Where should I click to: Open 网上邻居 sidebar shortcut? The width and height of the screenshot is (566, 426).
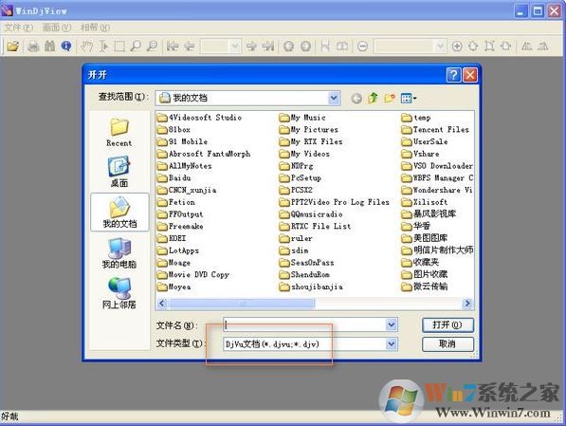click(119, 293)
